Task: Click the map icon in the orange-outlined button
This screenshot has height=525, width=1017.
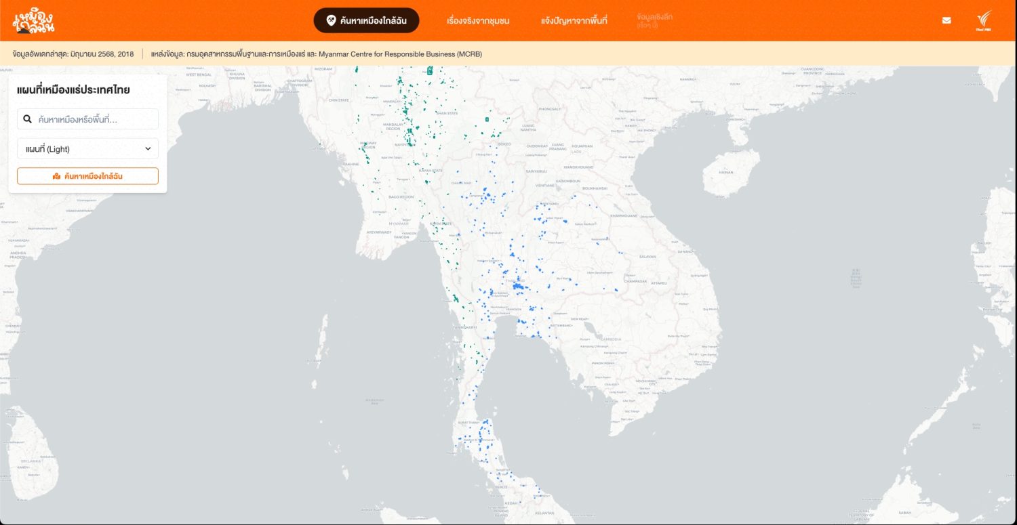Action: pos(56,176)
